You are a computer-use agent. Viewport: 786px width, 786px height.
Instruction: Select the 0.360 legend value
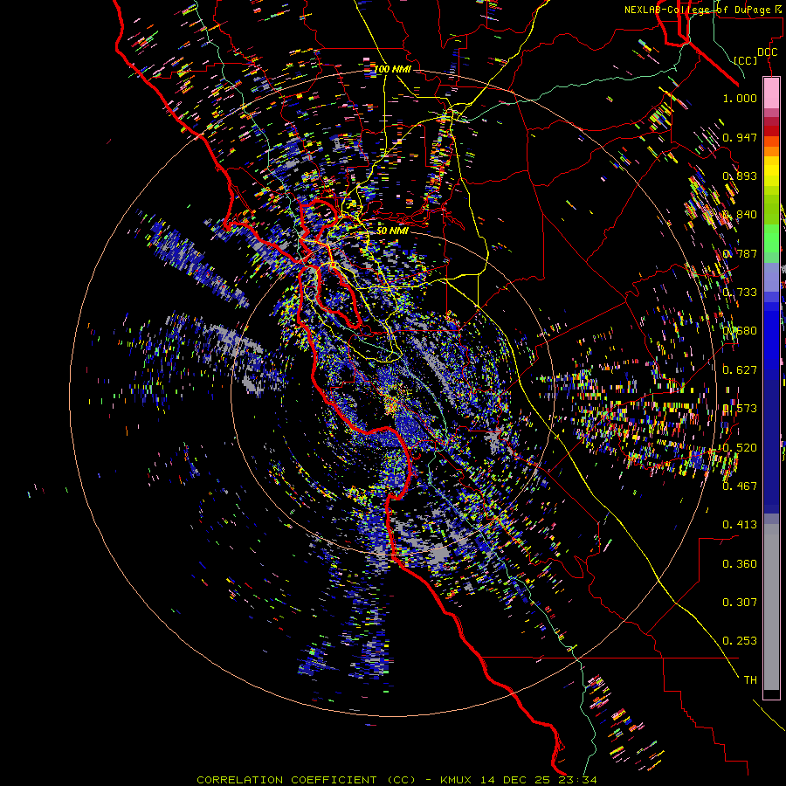[740, 564]
